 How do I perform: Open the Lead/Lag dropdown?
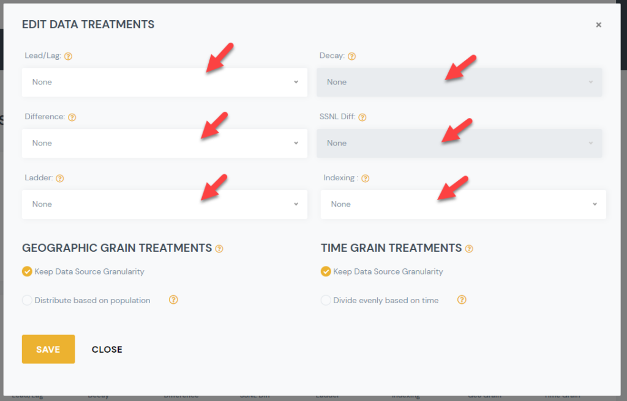click(x=164, y=82)
